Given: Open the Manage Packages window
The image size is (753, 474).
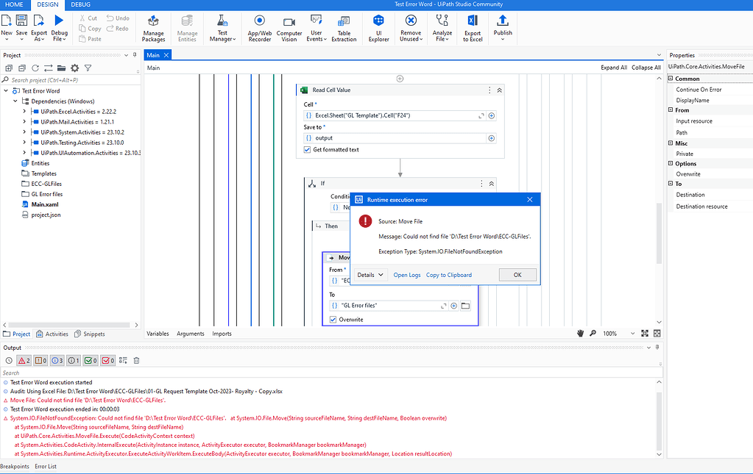Looking at the screenshot, I should coord(152,28).
